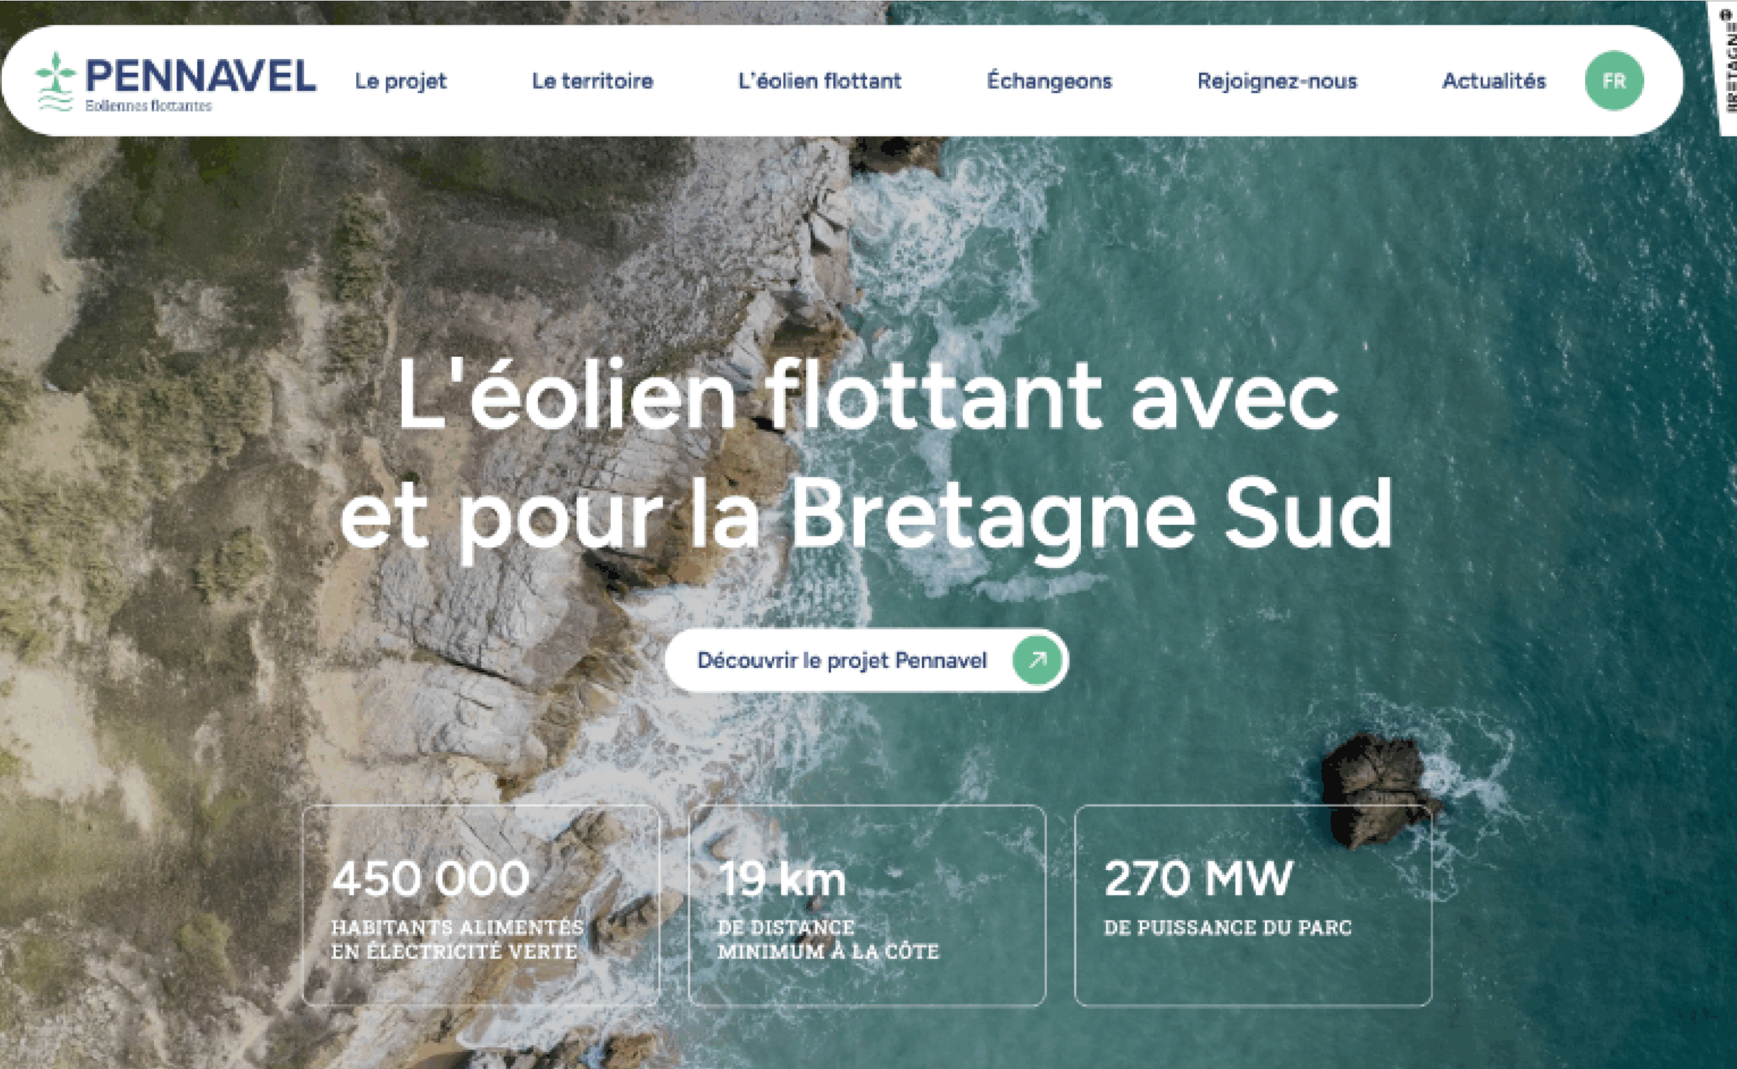The width and height of the screenshot is (1737, 1069).
Task: Select the 270 MW puissance stat card
Action: (x=1253, y=905)
